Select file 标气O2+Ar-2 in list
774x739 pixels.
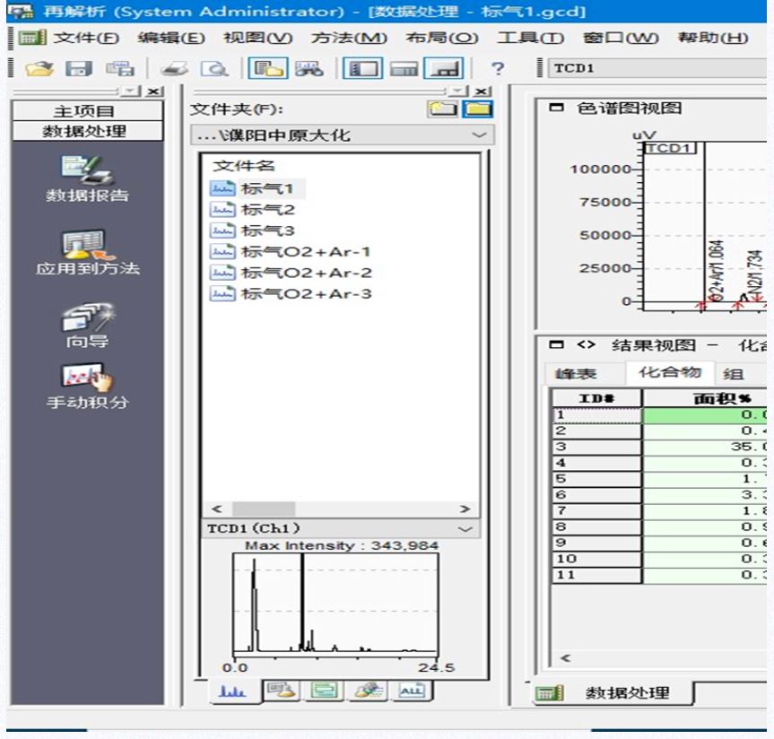pos(305,273)
